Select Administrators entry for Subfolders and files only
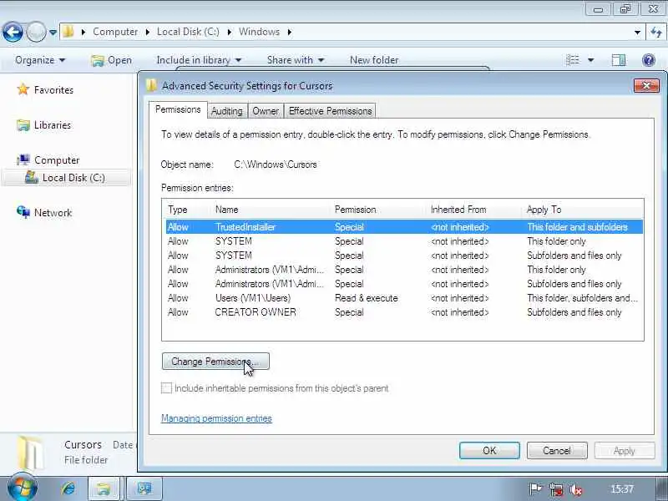This screenshot has height=501, width=668. [x=404, y=284]
